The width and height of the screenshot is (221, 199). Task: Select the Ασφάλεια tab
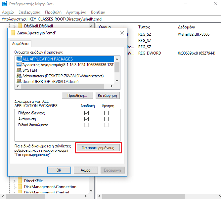pos(20,44)
